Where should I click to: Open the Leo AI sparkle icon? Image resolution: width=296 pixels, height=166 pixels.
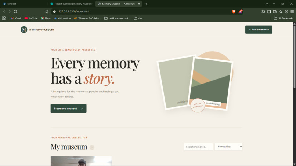(x=281, y=11)
